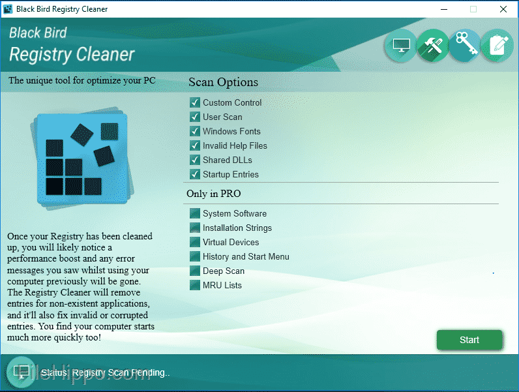
Task: Open the clipboard with pencil icon
Action: [497, 46]
